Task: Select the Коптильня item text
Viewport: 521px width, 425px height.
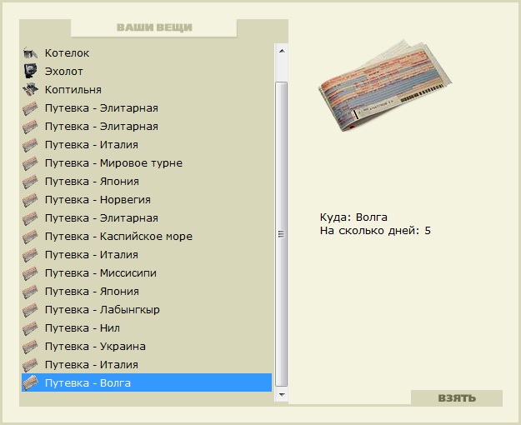Action: pyautogui.click(x=73, y=89)
